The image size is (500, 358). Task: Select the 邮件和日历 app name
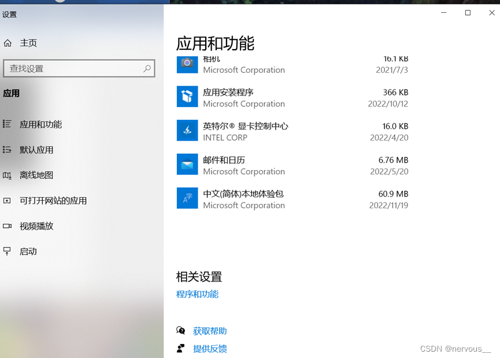tap(224, 160)
